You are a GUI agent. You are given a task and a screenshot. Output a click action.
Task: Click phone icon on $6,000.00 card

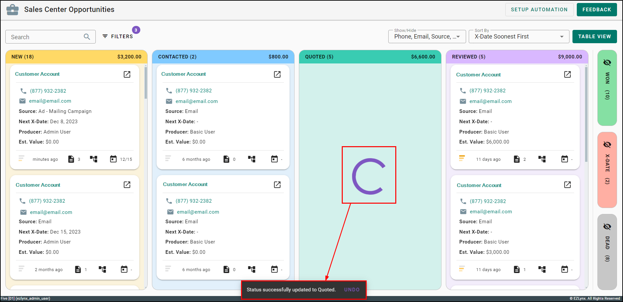point(463,90)
